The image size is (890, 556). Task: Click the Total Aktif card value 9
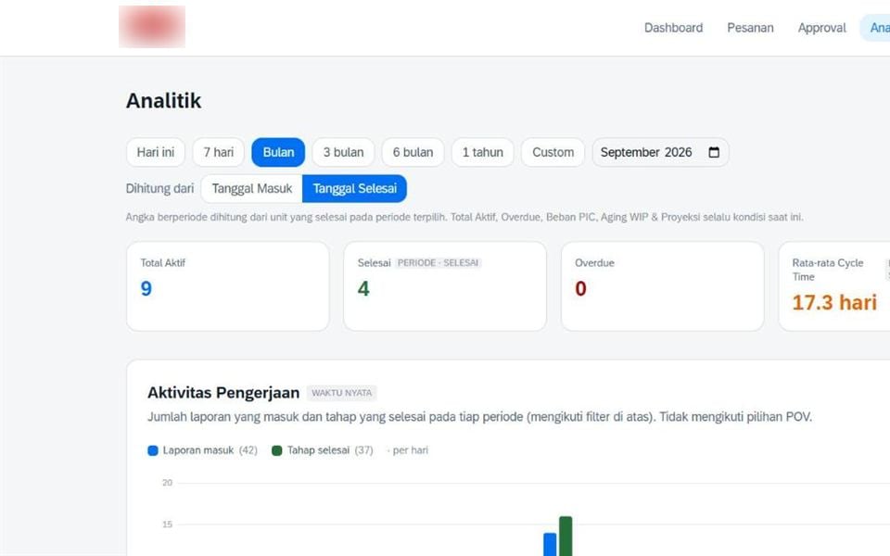pos(146,289)
